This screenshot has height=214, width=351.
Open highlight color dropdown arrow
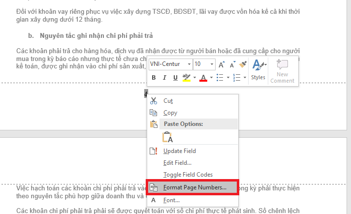pyautogui.click(x=194, y=78)
